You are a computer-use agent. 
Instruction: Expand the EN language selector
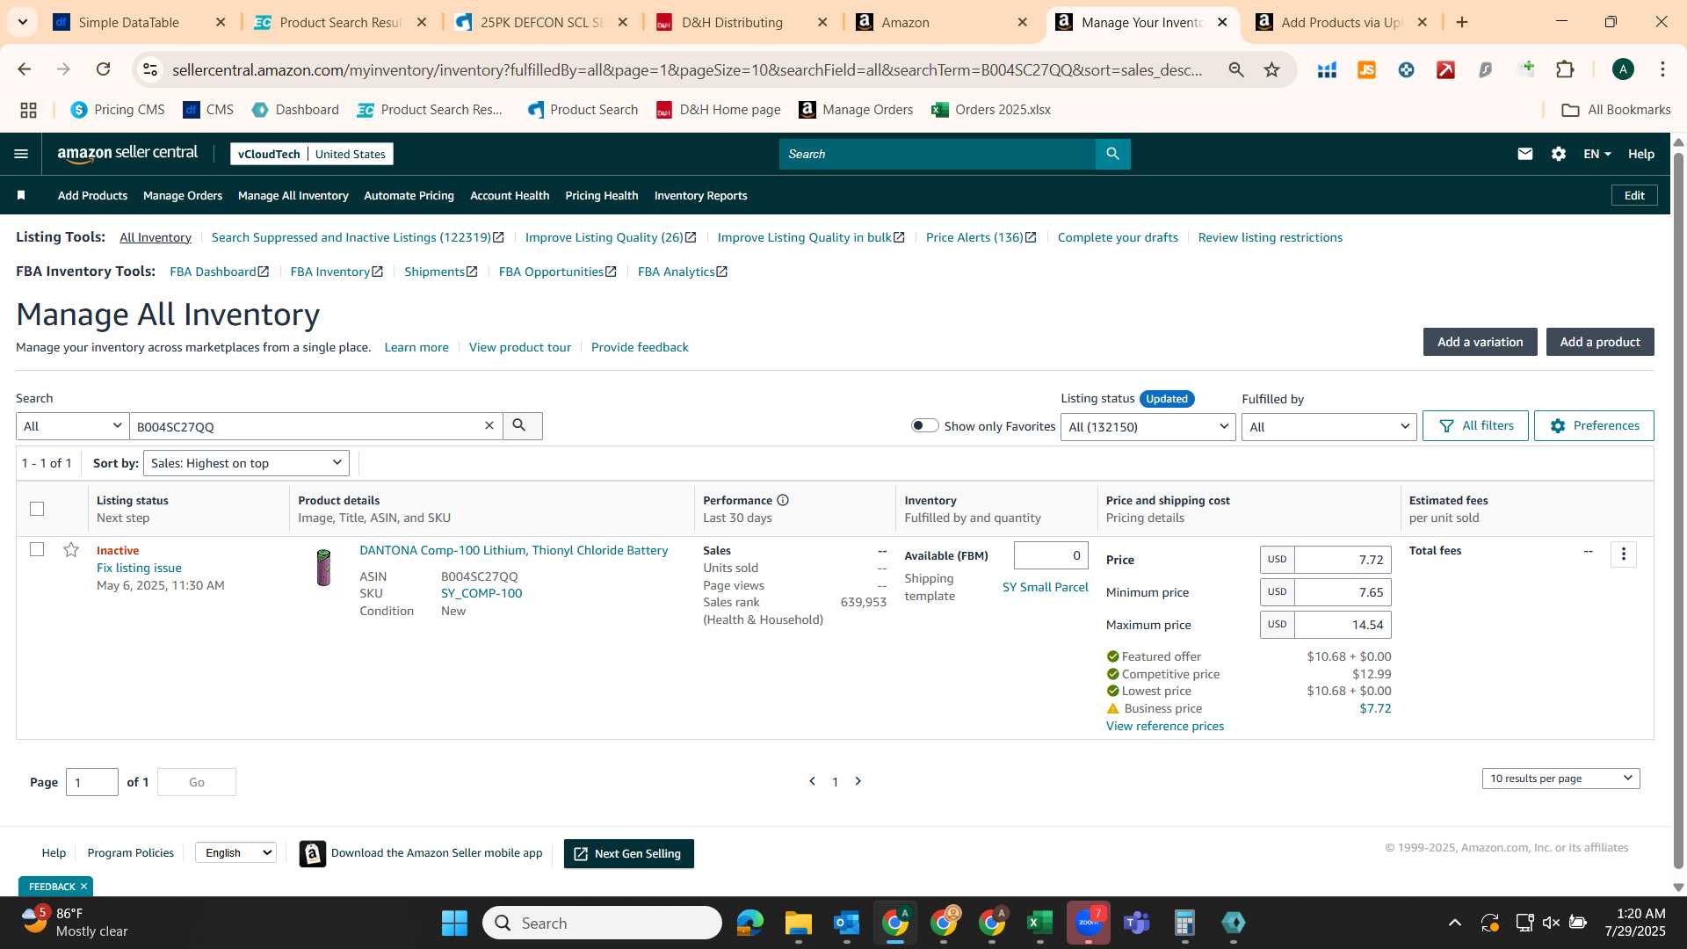tap(1596, 154)
